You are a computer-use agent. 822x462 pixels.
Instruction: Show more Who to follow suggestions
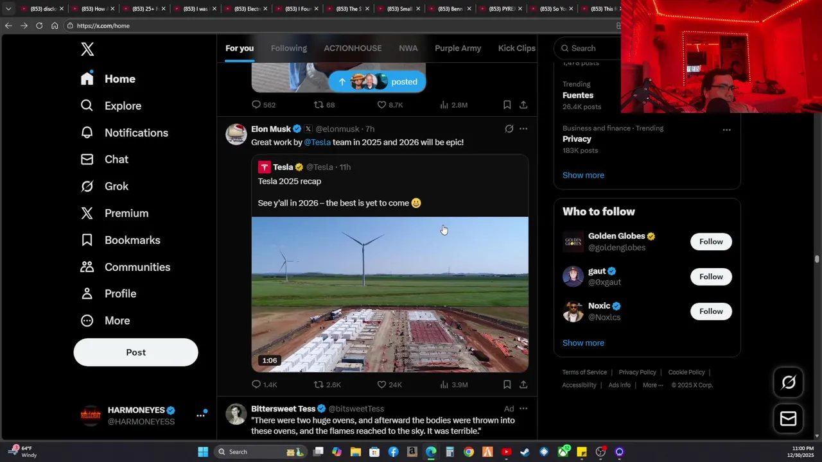[x=583, y=343]
